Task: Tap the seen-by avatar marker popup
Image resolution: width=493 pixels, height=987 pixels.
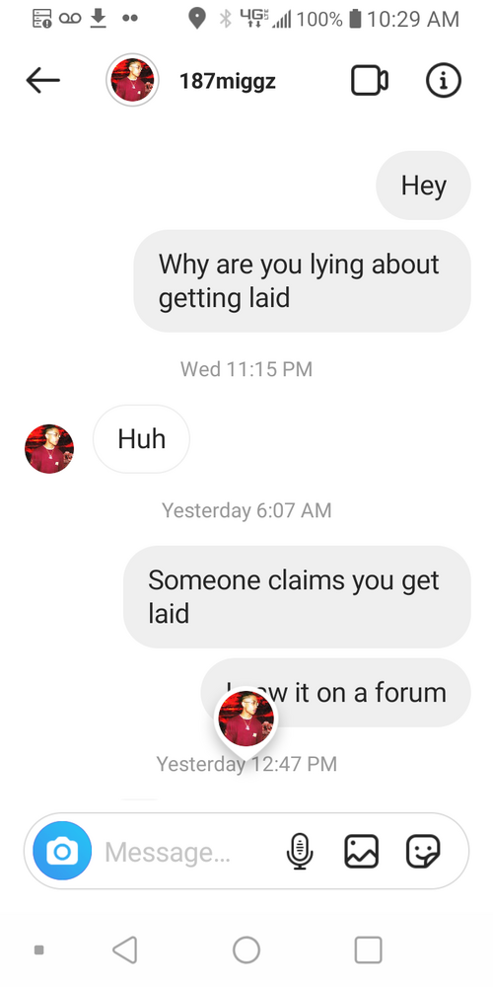Action: click(x=246, y=720)
